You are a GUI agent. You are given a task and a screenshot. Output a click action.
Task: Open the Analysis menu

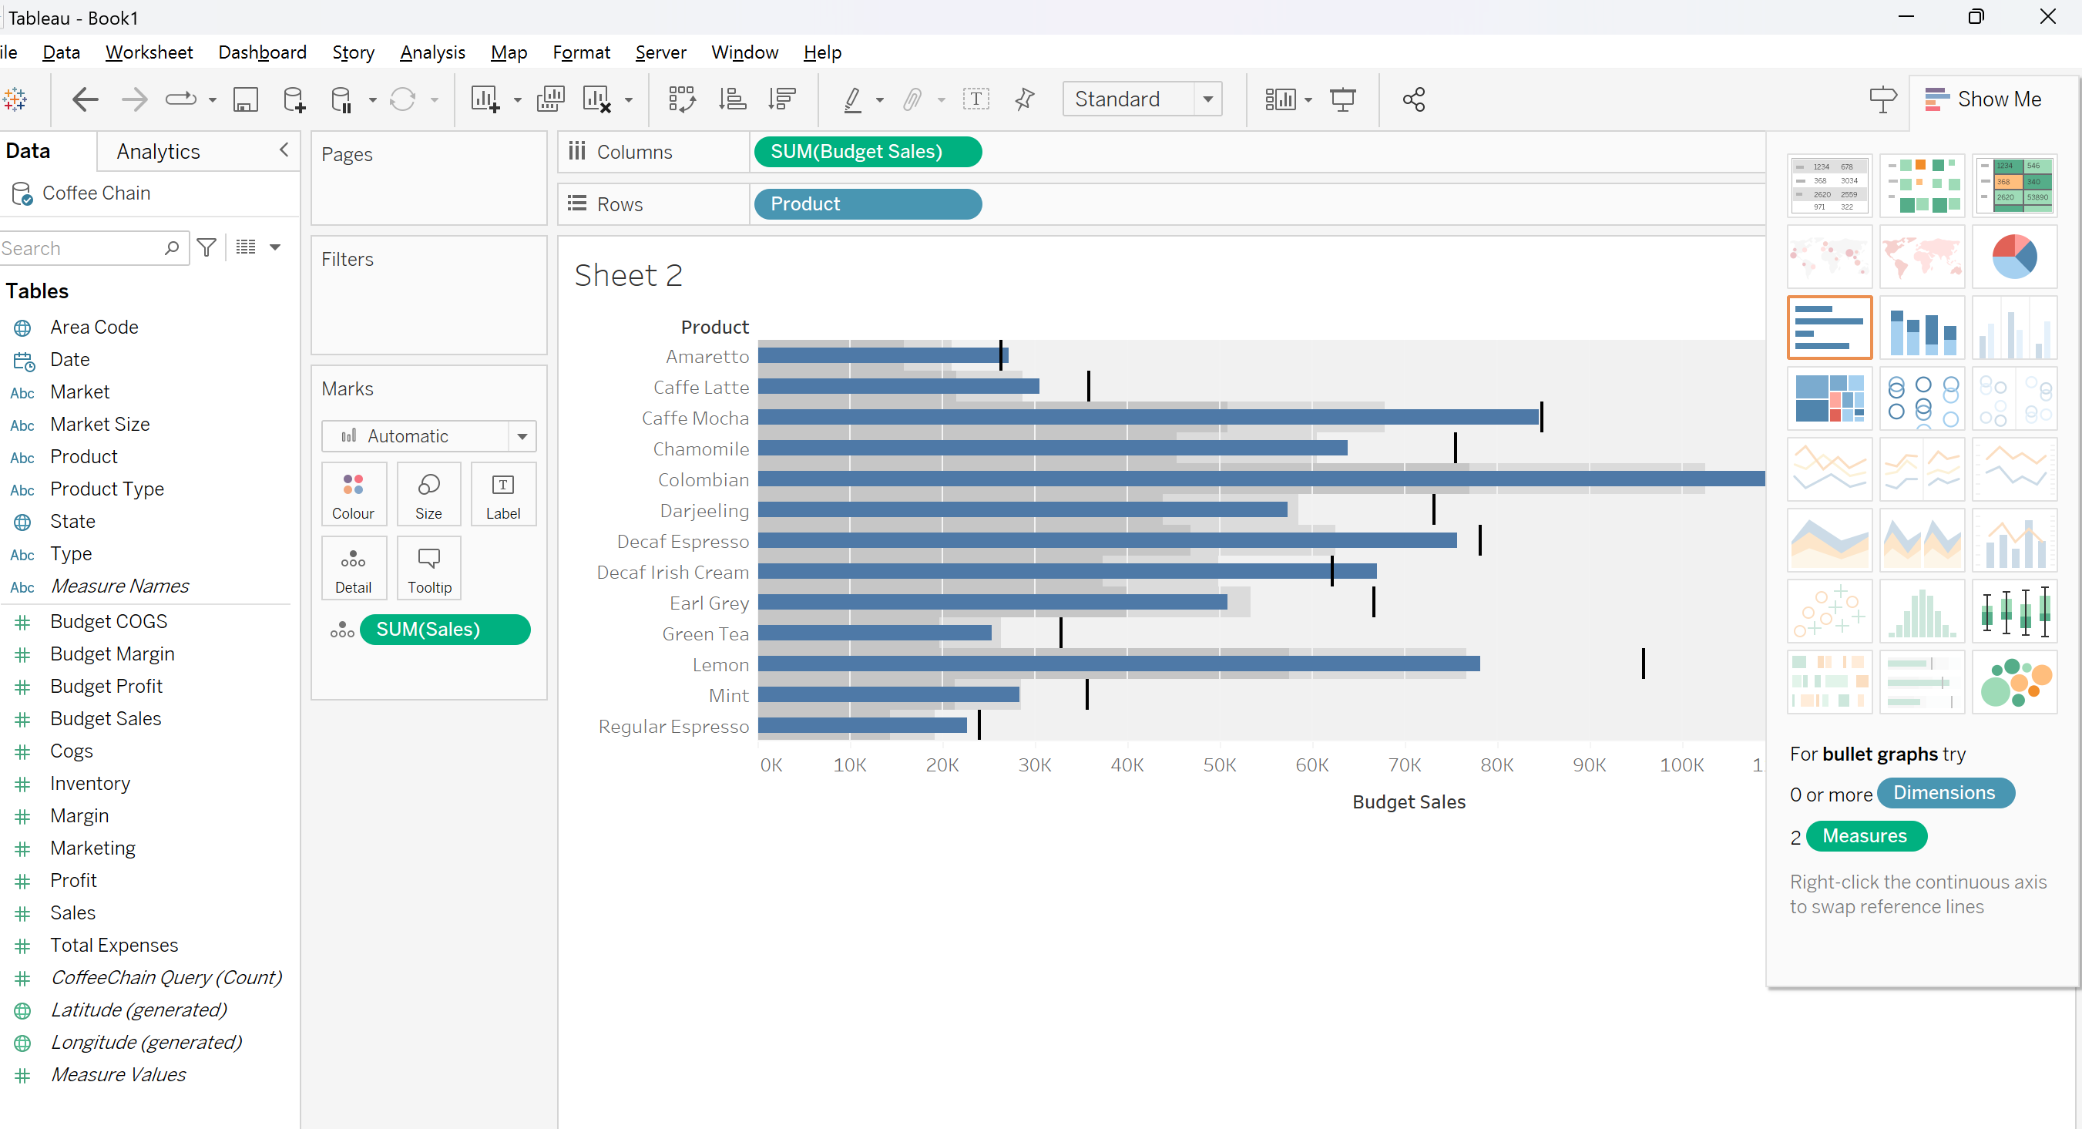pos(432,52)
